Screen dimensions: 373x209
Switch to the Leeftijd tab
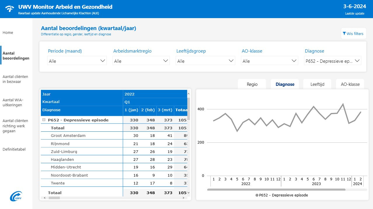tap(317, 84)
